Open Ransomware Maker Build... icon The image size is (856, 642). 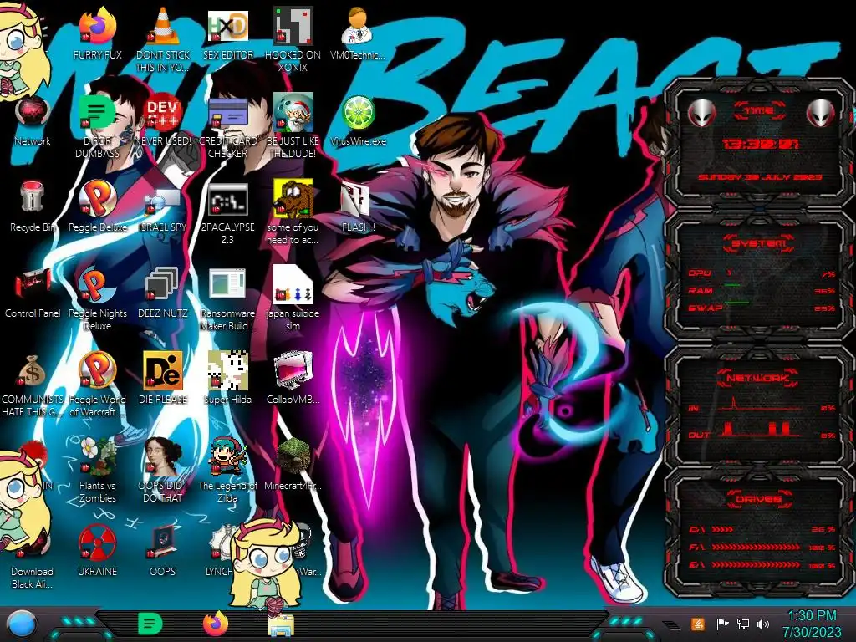pos(227,284)
